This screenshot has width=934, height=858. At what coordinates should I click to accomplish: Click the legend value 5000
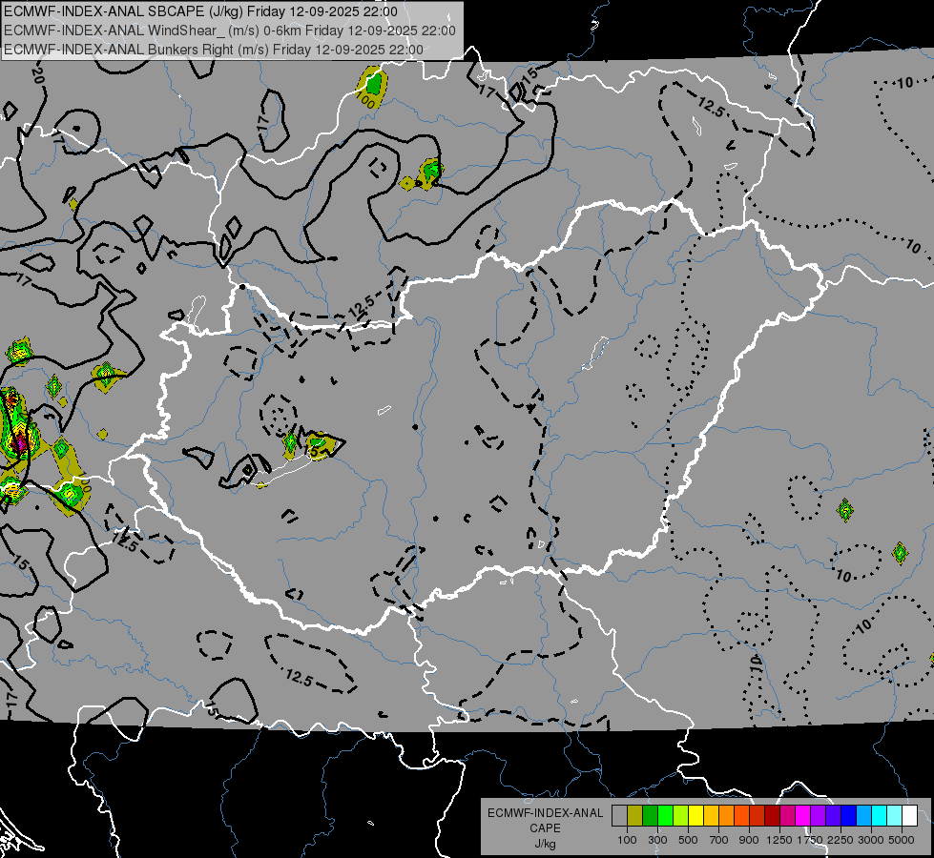pyautogui.click(x=902, y=840)
